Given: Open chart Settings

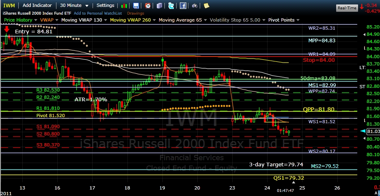Looking at the screenshot, I should pyautogui.click(x=106, y=5).
